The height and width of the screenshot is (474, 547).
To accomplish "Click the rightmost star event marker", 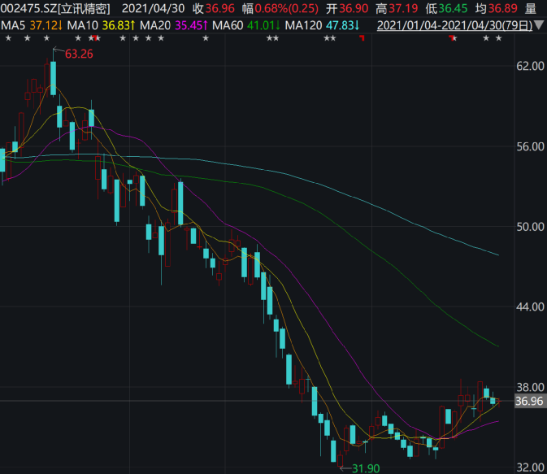I will click(498, 39).
